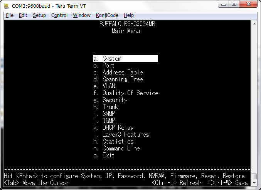The width and height of the screenshot is (261, 190).
Task: Select 'f. Quality Of Service' entry
Action: pos(126,93)
